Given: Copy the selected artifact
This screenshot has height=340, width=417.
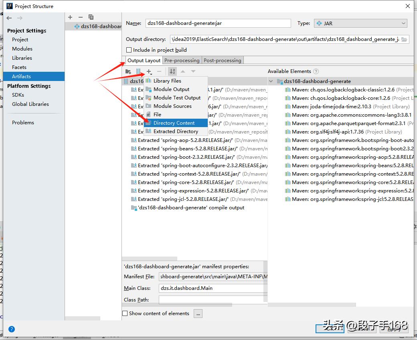Looking at the screenshot, I should coord(91,17).
